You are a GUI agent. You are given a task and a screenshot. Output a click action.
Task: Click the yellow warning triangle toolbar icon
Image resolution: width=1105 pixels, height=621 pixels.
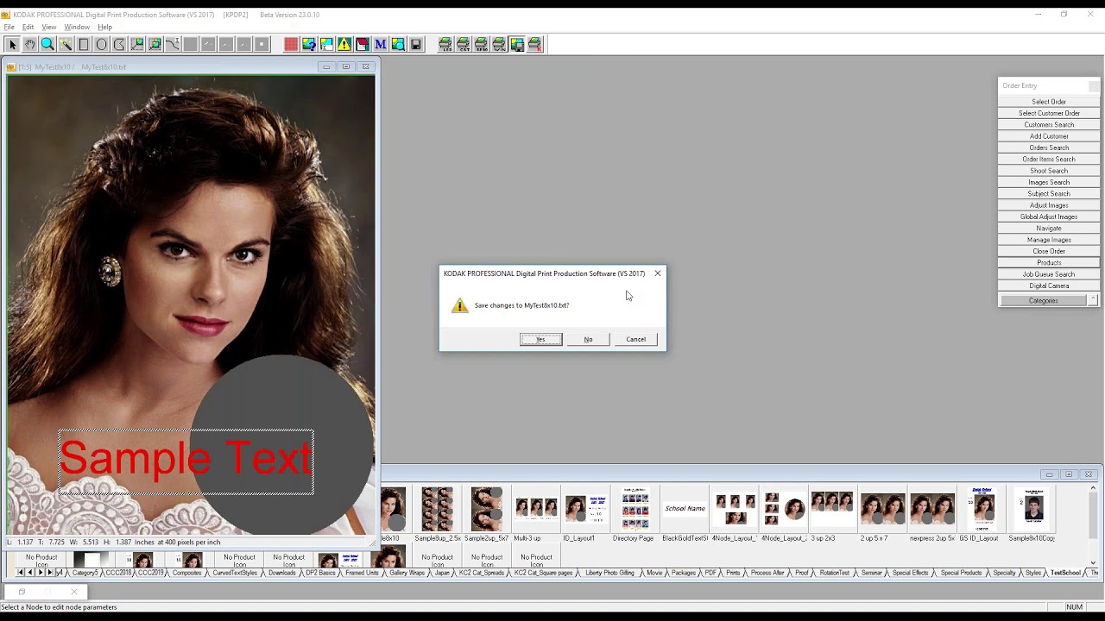(344, 44)
